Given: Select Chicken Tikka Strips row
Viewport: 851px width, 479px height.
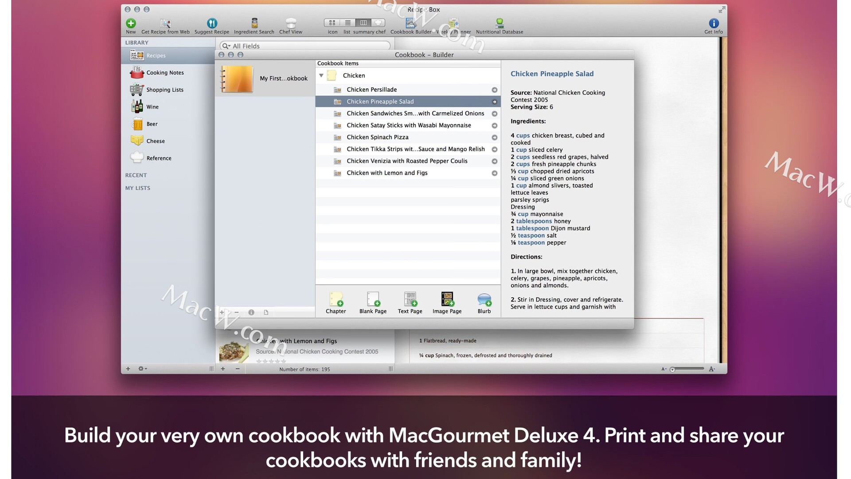Looking at the screenshot, I should tap(408, 149).
